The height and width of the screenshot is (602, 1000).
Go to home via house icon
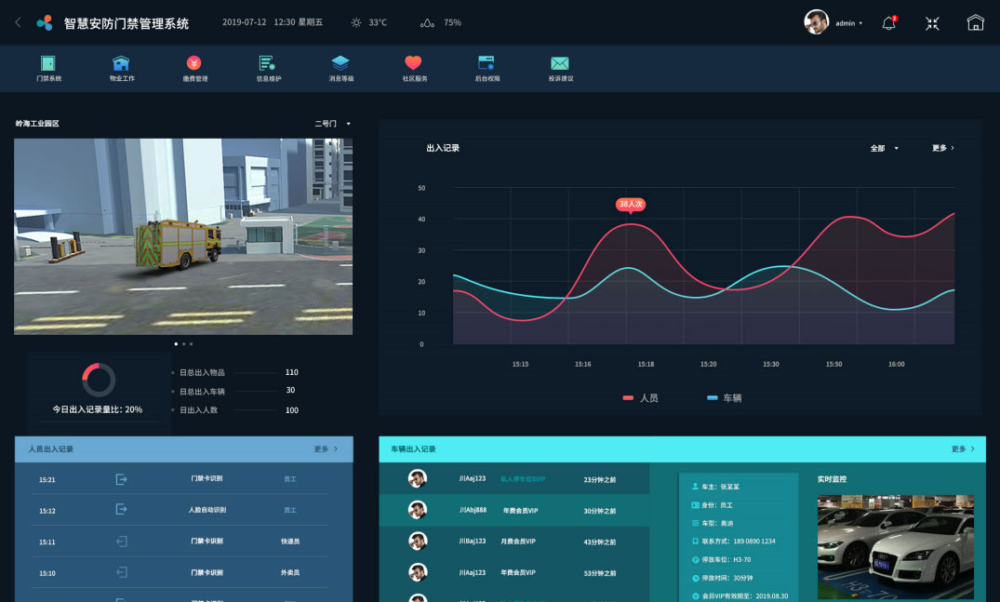click(x=975, y=23)
